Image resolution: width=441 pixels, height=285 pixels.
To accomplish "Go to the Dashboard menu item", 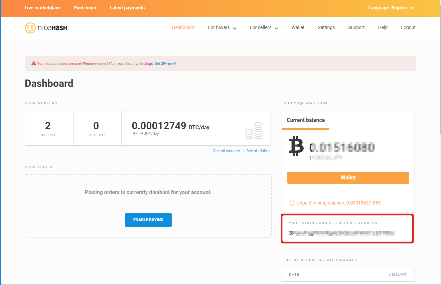I will (183, 28).
